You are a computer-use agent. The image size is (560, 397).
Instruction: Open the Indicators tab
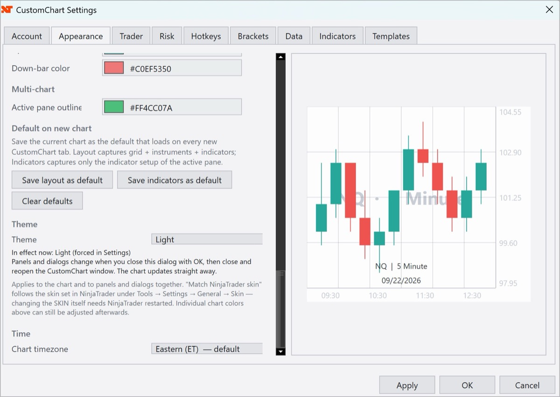coord(337,36)
